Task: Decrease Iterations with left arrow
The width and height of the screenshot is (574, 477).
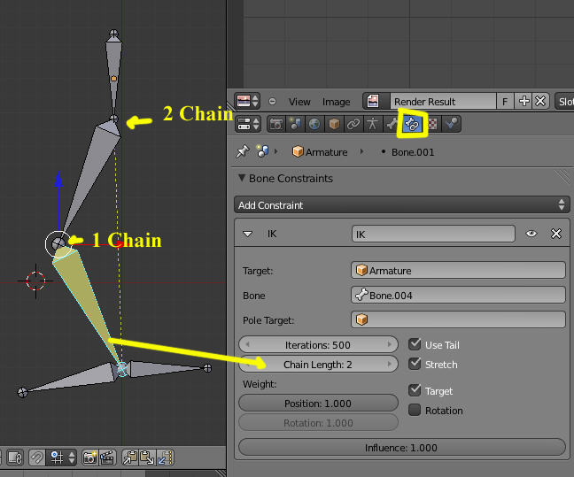Action: pos(247,344)
